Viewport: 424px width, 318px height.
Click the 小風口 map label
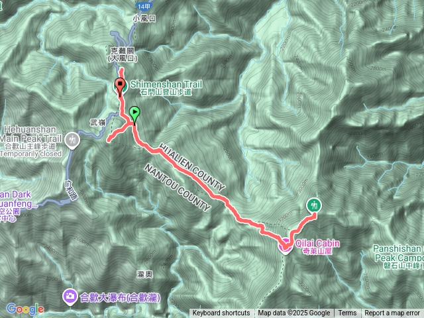tap(144, 19)
